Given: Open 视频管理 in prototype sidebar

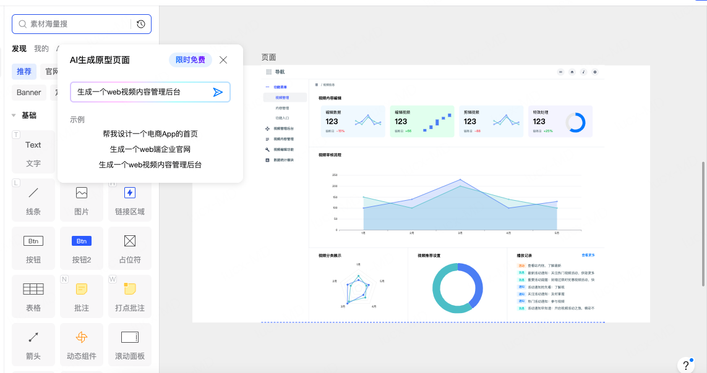Looking at the screenshot, I should point(285,98).
